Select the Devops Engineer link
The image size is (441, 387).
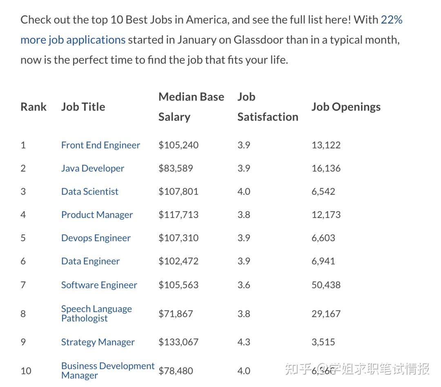tap(96, 238)
